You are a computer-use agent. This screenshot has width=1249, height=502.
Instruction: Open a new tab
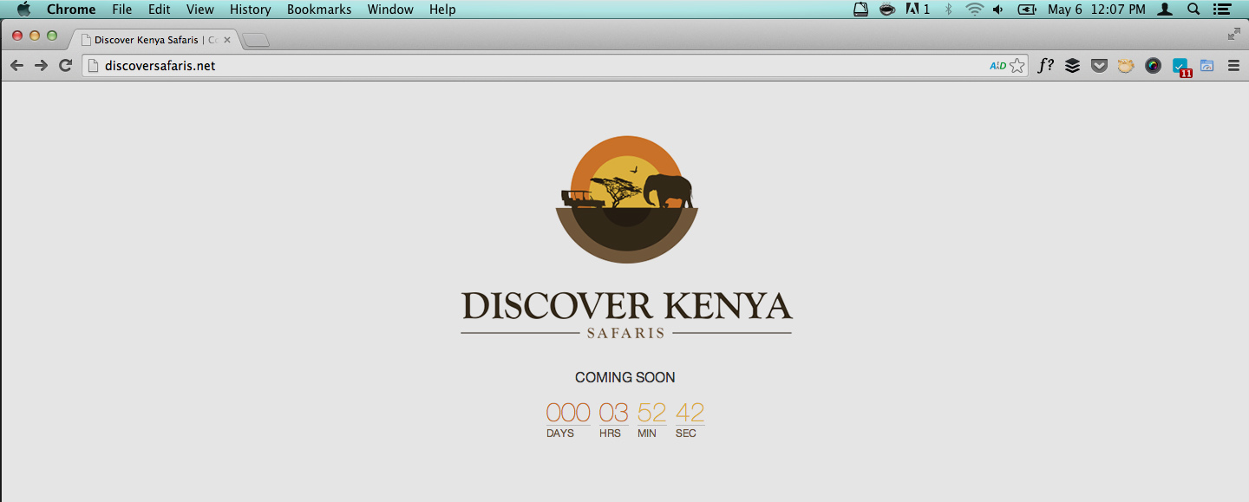point(256,40)
